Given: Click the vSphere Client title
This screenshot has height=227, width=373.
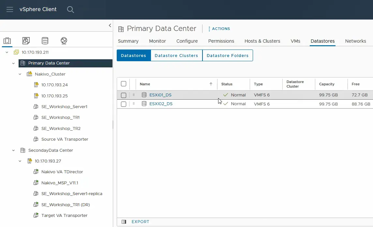Looking at the screenshot, I should (x=38, y=9).
